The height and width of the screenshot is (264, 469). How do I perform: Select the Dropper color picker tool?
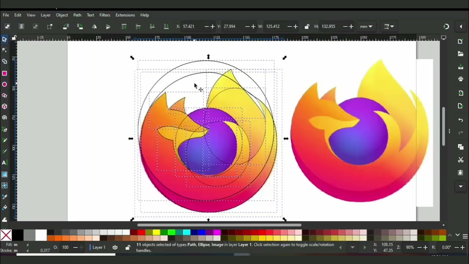tap(4, 197)
